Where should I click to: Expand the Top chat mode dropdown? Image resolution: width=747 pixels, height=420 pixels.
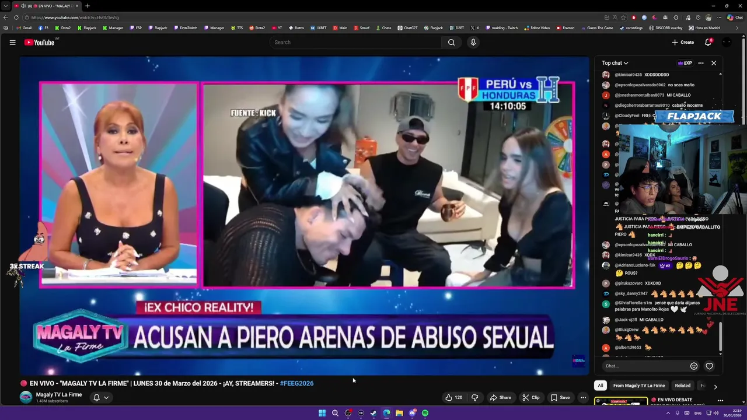615,63
